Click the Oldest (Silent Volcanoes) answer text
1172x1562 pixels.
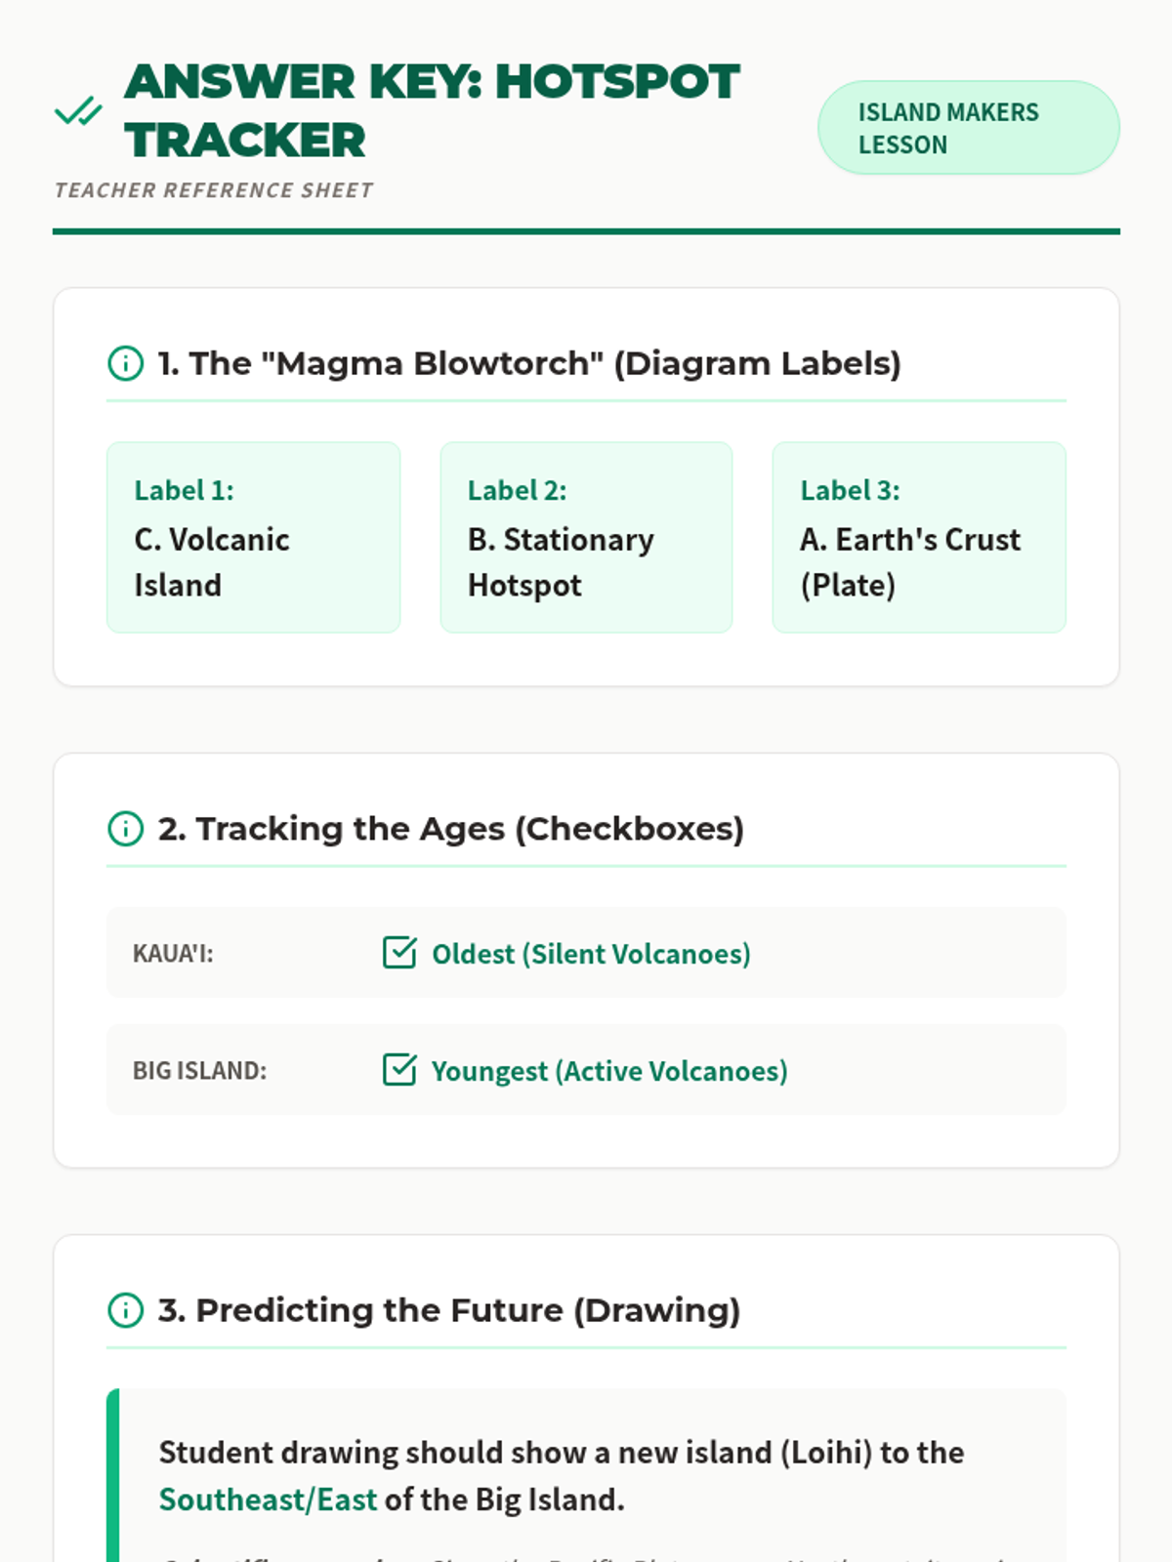click(591, 954)
